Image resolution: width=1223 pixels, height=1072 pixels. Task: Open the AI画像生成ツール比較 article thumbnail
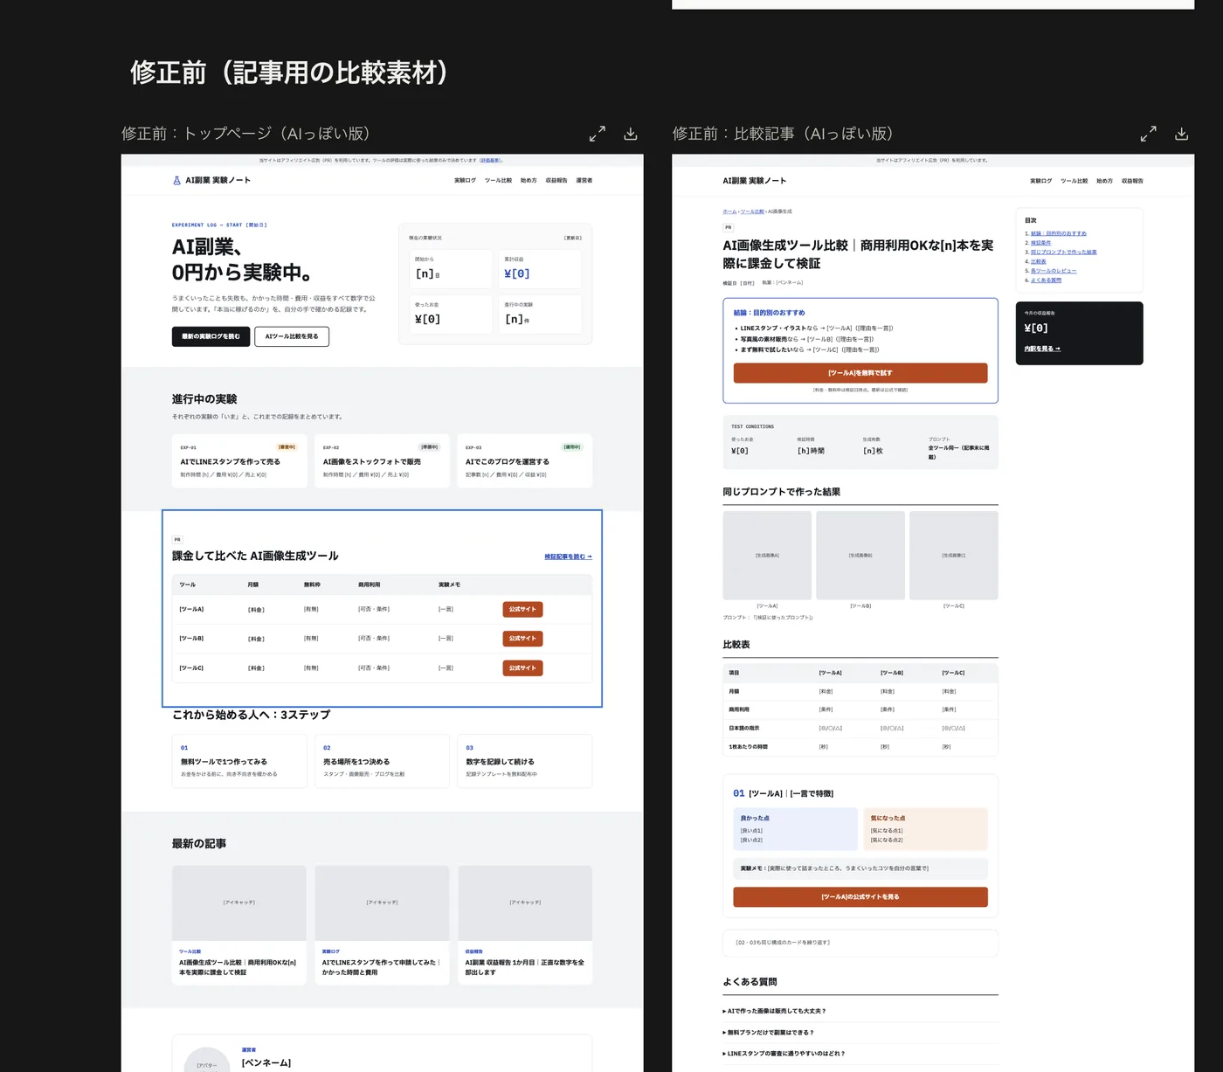(239, 903)
